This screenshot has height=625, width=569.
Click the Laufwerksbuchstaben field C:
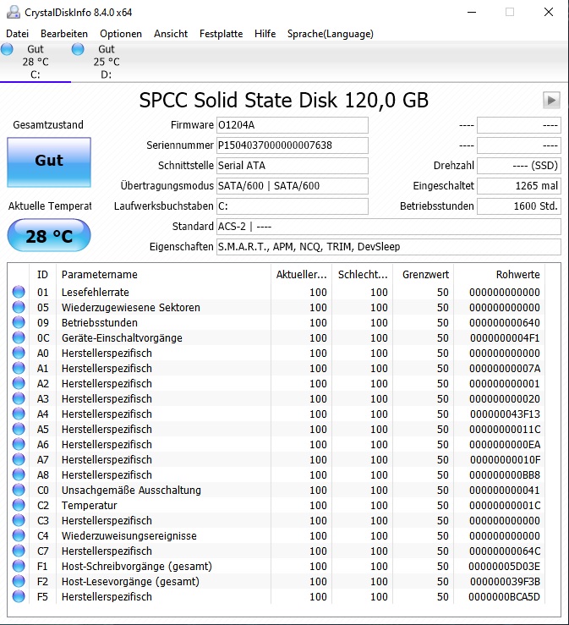click(x=292, y=206)
